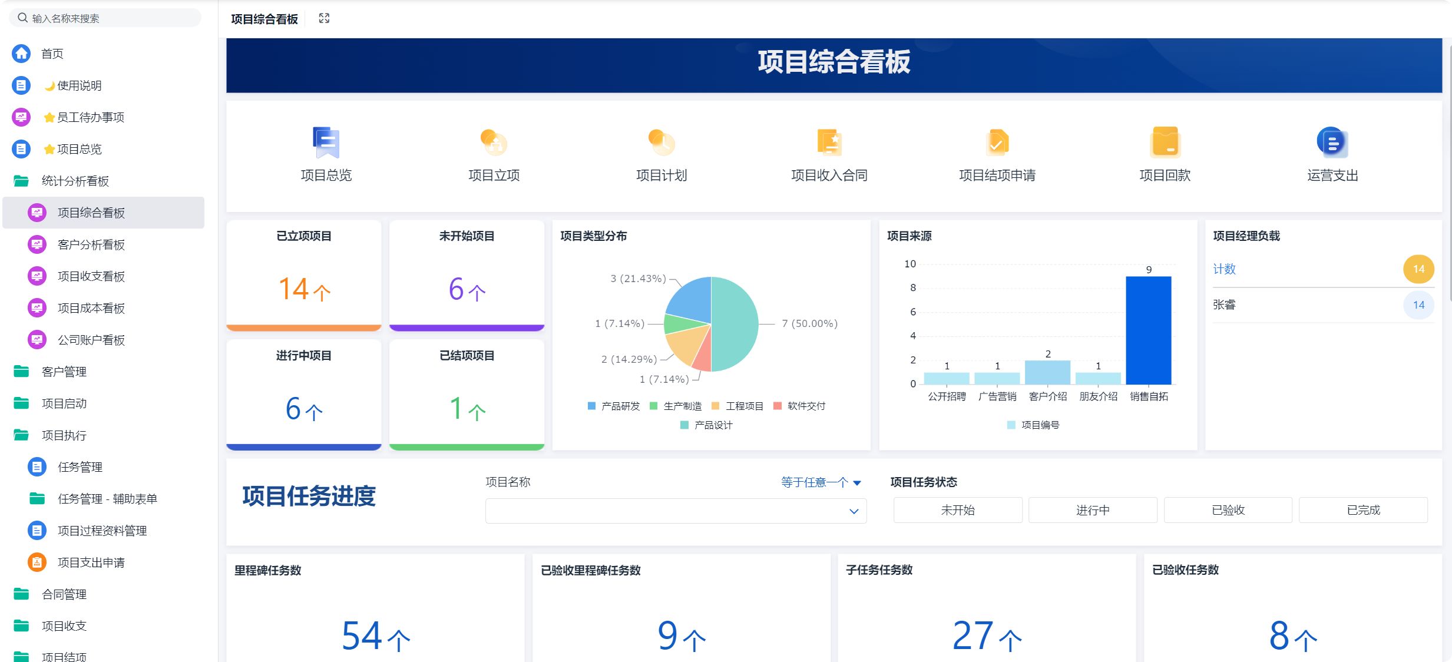Open the 项目结项申请 checkmark icon
1452x662 pixels.
click(x=997, y=143)
